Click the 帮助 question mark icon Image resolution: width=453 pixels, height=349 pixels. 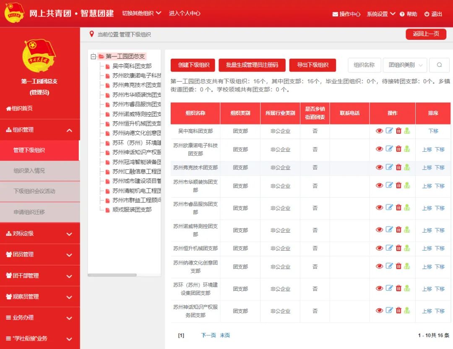tap(402, 14)
